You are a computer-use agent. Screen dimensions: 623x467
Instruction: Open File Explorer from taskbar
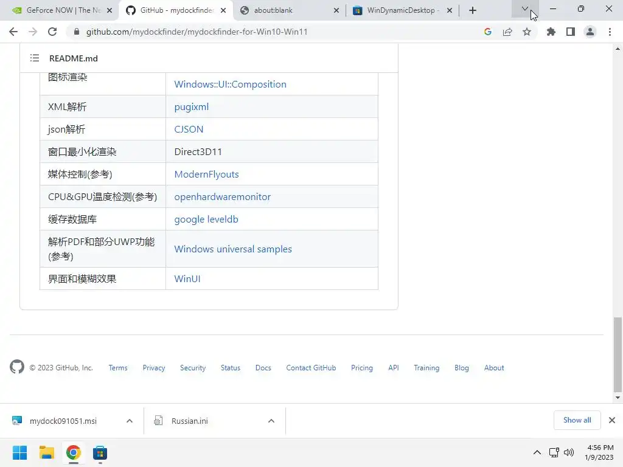point(46,452)
